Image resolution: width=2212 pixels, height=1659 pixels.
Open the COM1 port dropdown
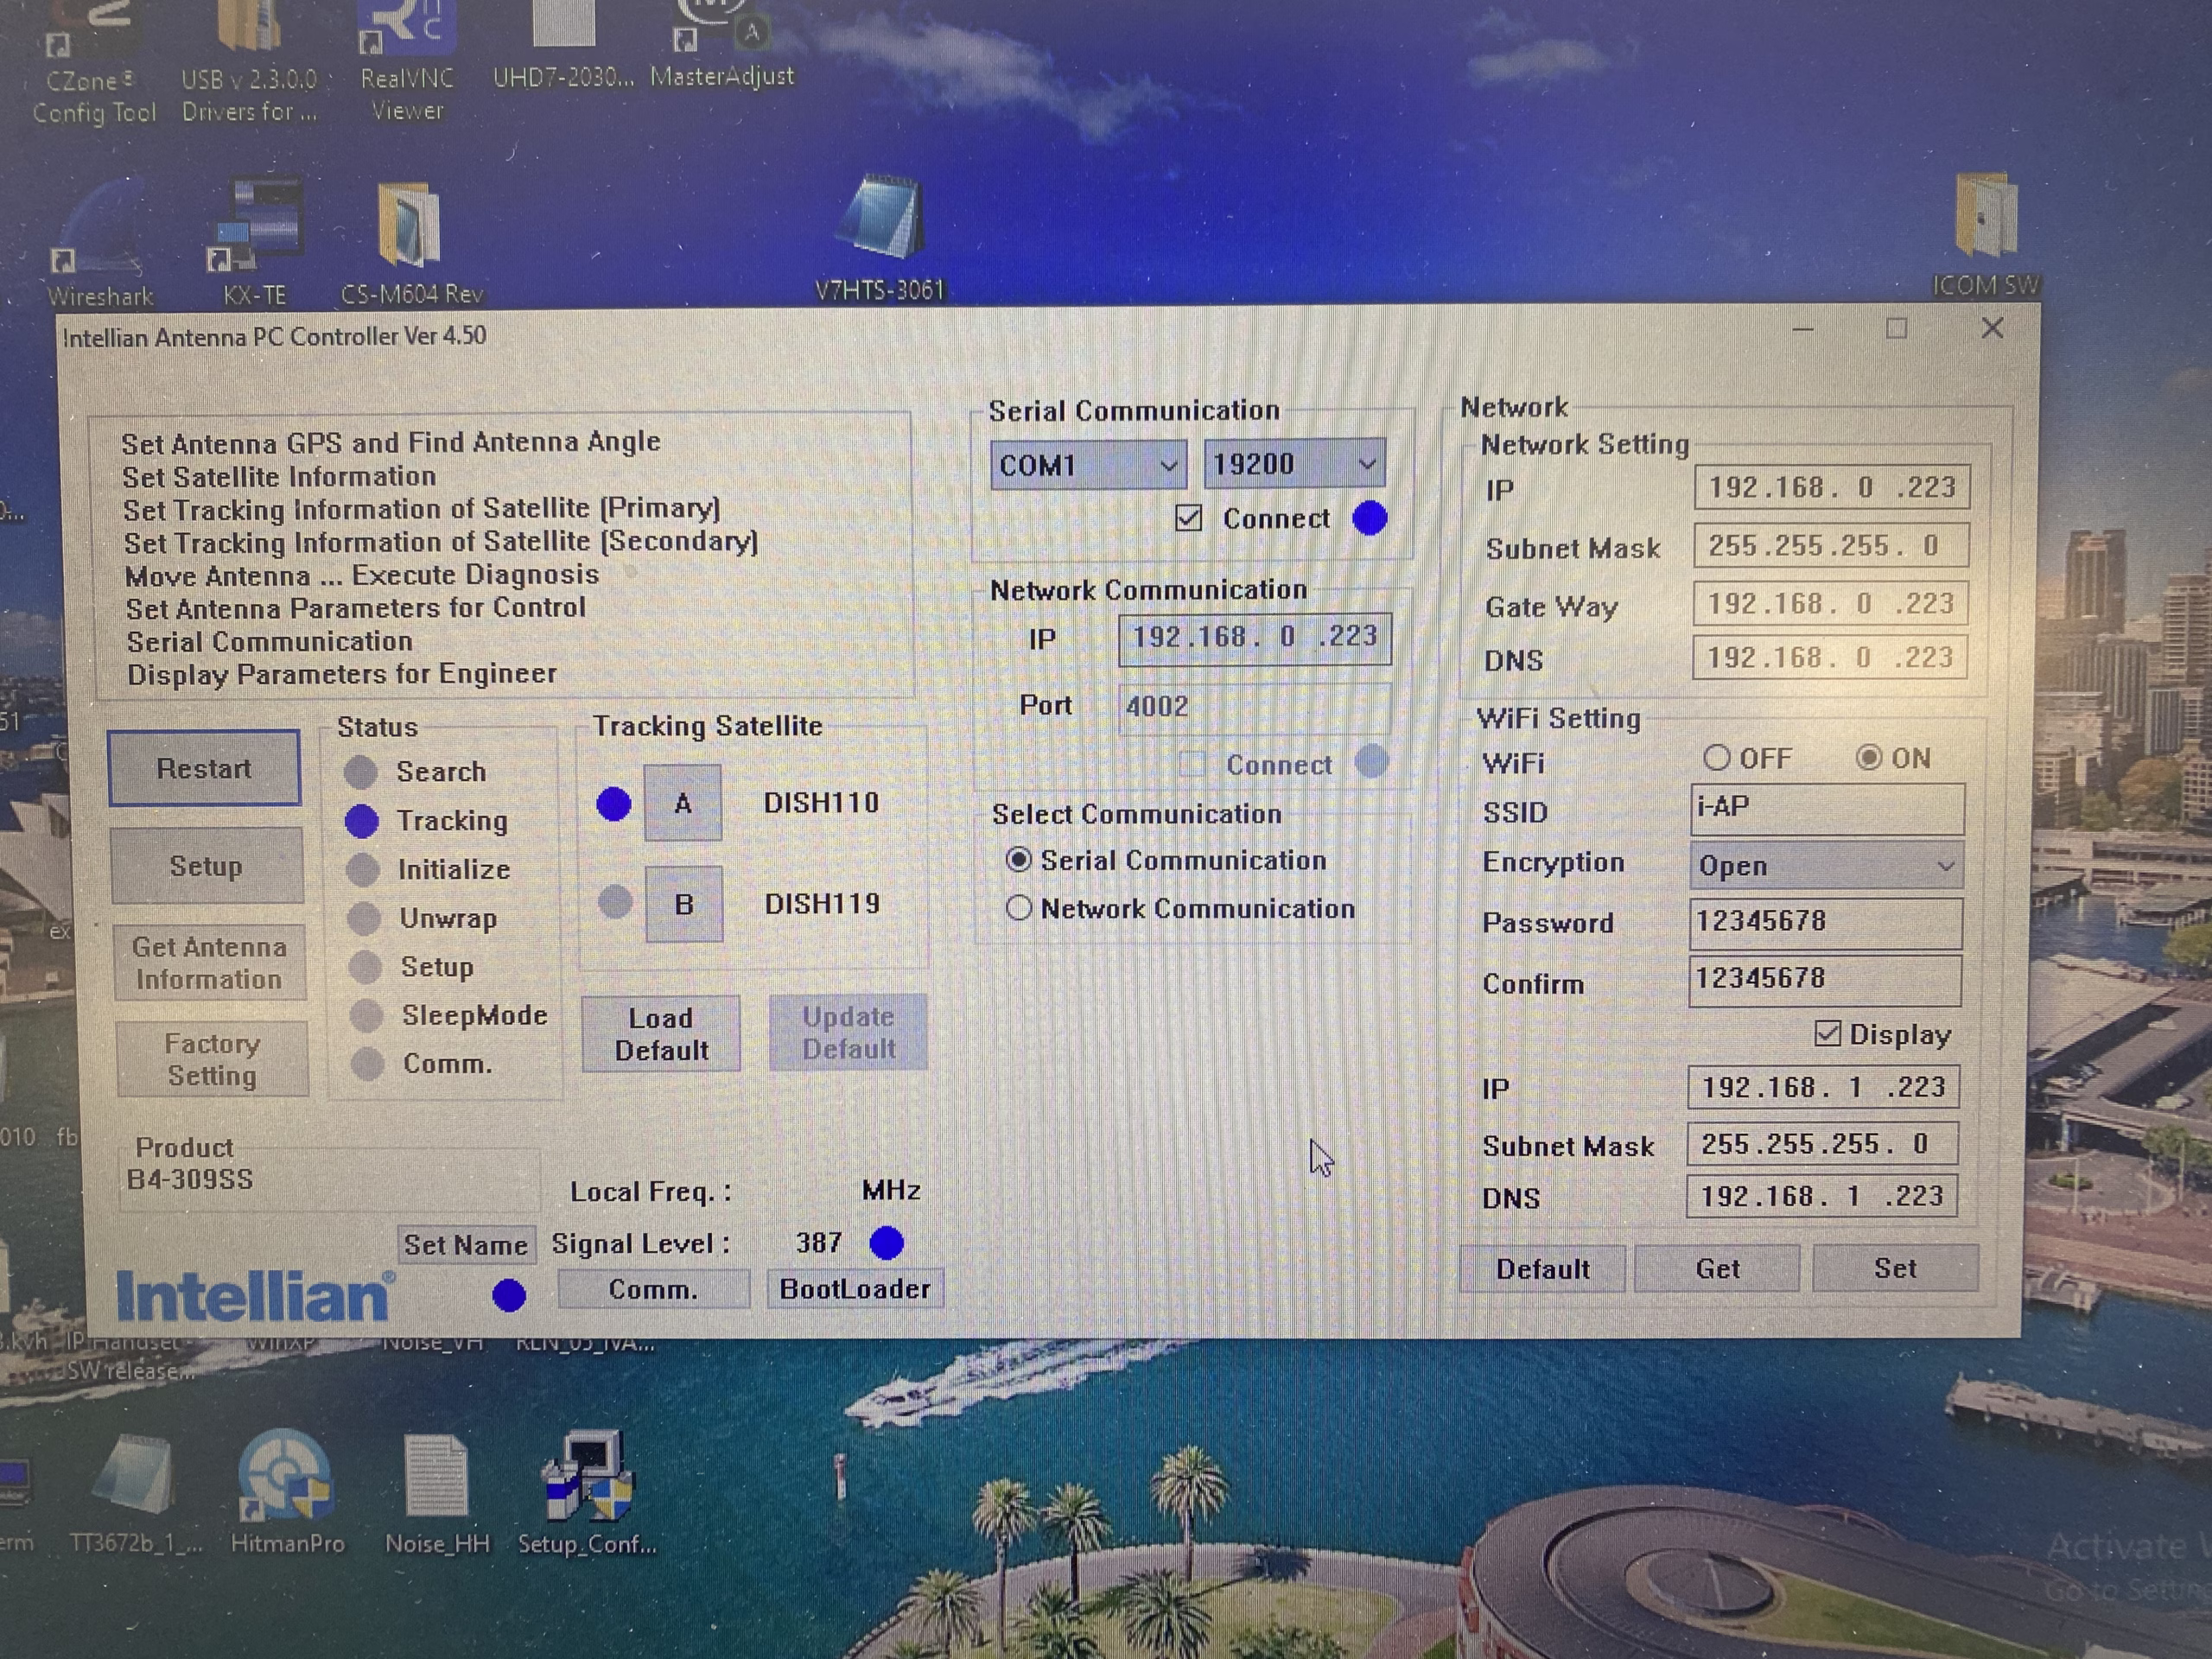tap(1088, 465)
